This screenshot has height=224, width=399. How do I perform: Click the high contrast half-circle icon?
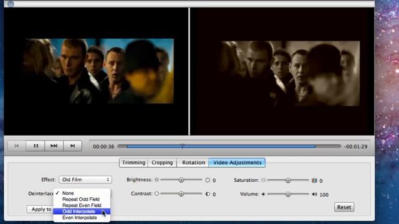click(x=208, y=194)
